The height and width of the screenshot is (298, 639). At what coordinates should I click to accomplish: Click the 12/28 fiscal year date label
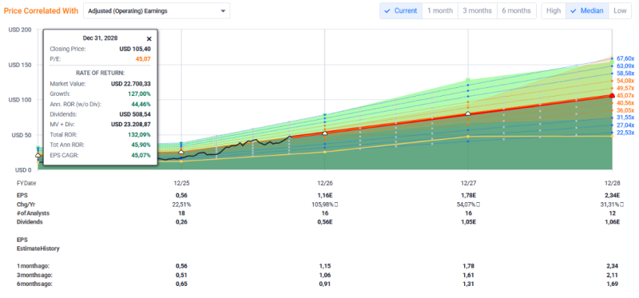tap(612, 184)
